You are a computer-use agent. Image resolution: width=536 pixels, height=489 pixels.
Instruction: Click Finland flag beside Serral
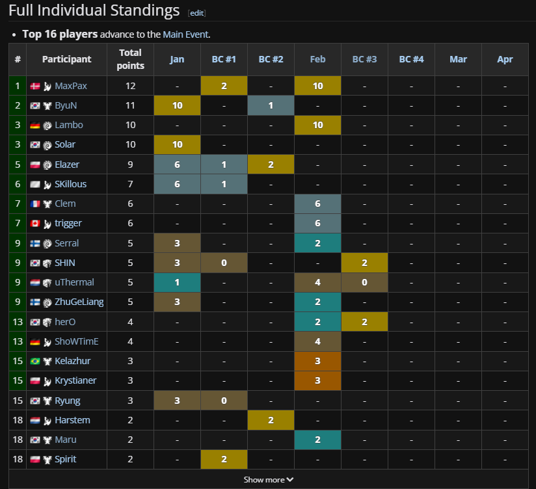point(35,243)
